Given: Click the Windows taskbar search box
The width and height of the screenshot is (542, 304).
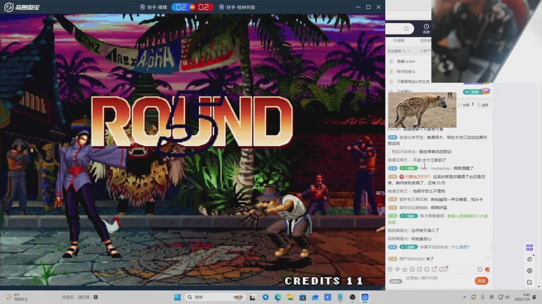Looking at the screenshot, I should pyautogui.click(x=215, y=297).
